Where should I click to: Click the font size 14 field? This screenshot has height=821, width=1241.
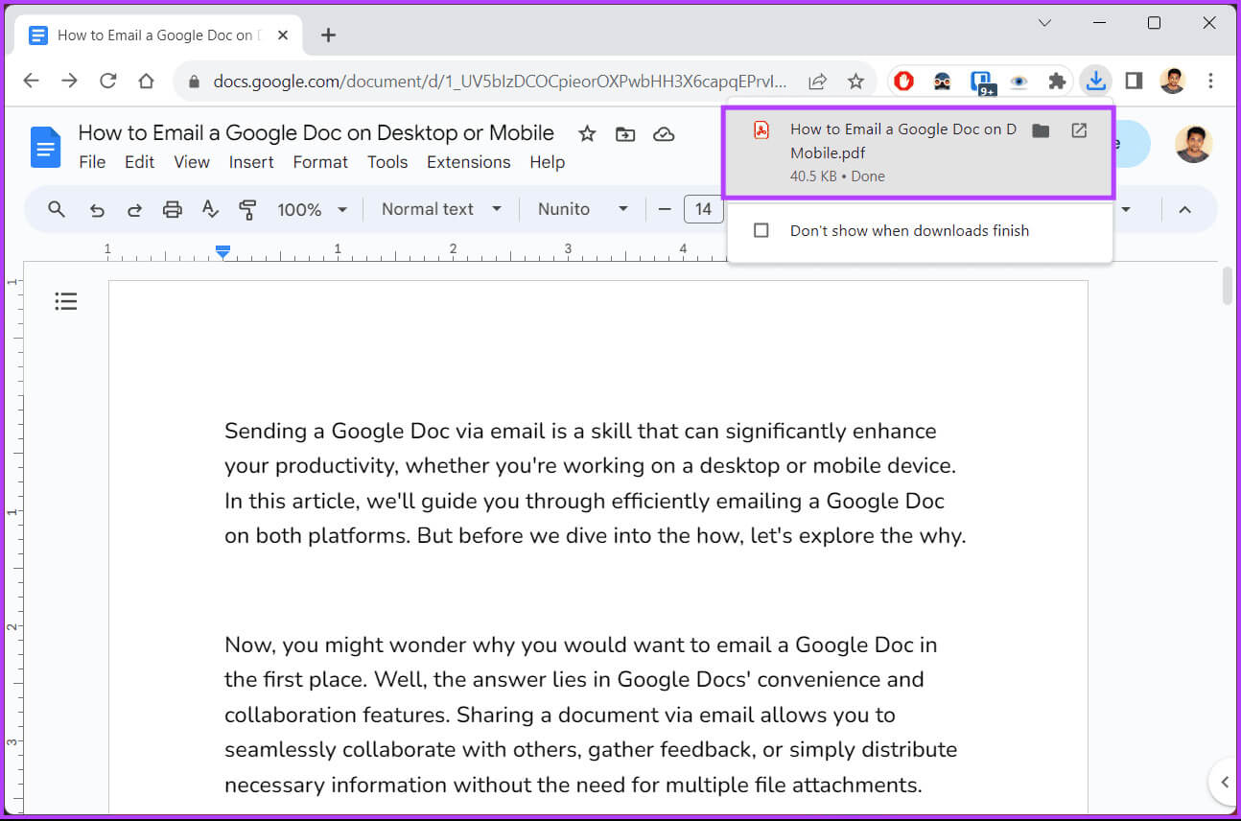(x=703, y=209)
